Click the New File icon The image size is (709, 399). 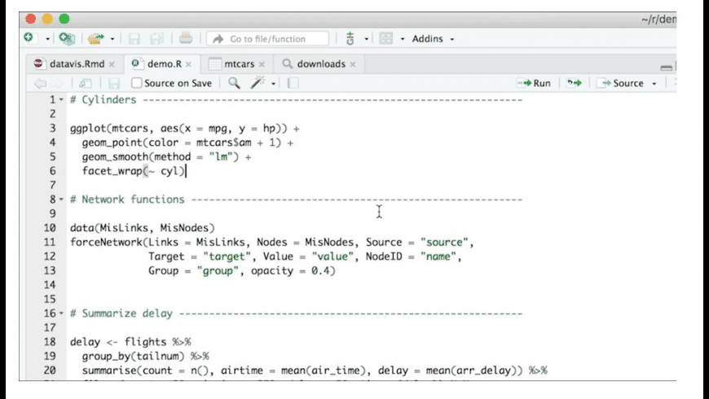tap(29, 38)
